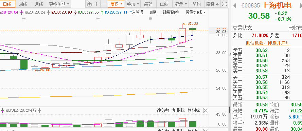Switch to the 日线 daily chart tab
This screenshot has width=302, height=131.
(x=7, y=4)
